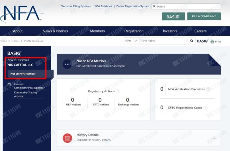Click help icon next to Regulatory Actions
Image resolution: width=230 pixels, height=151 pixels.
tap(118, 92)
